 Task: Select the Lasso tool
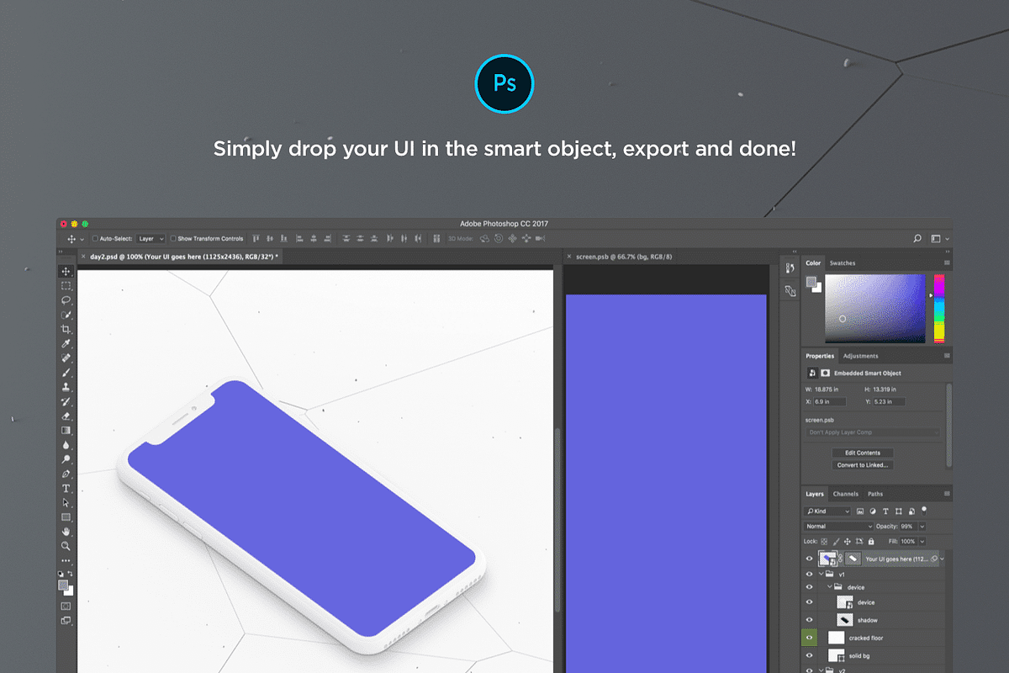(x=66, y=299)
